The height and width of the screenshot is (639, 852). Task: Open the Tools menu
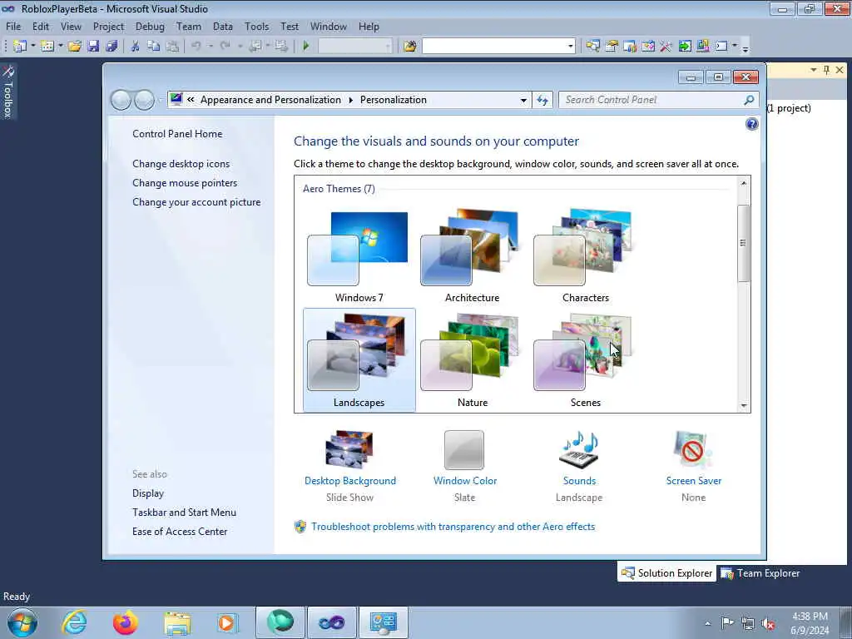[x=256, y=26]
